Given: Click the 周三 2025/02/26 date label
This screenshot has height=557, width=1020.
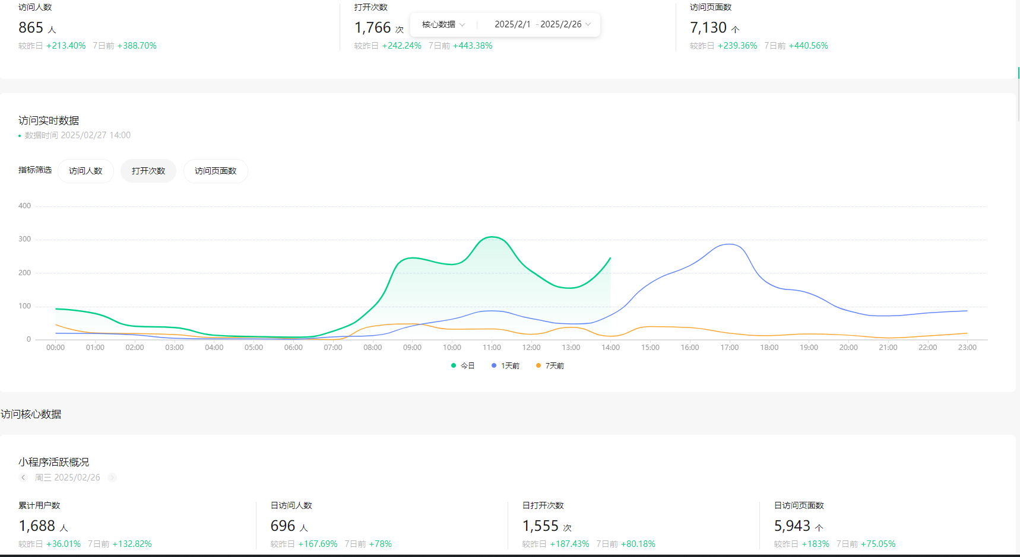Looking at the screenshot, I should point(68,478).
